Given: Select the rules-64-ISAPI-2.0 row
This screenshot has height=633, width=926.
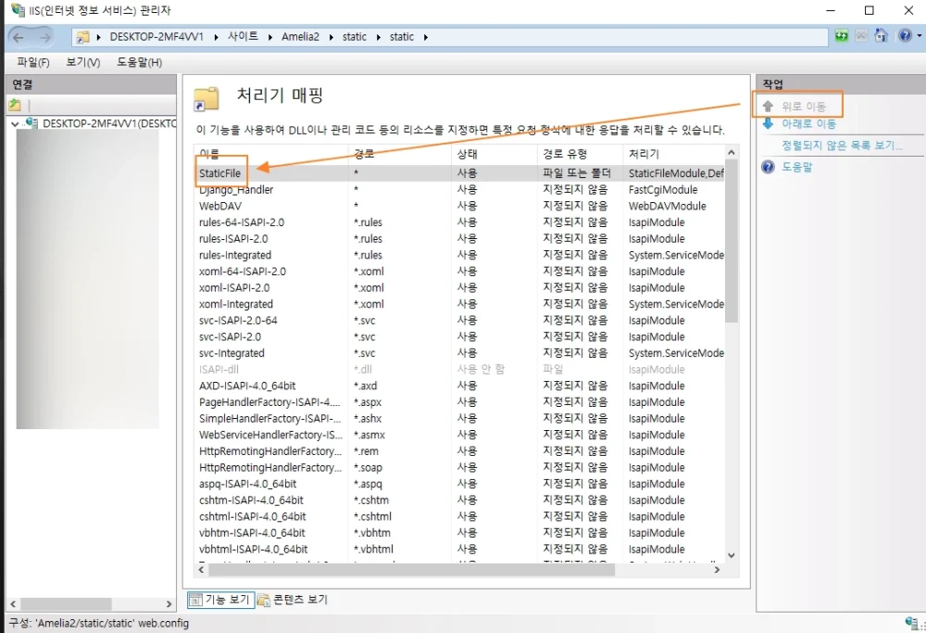Looking at the screenshot, I should [x=459, y=222].
